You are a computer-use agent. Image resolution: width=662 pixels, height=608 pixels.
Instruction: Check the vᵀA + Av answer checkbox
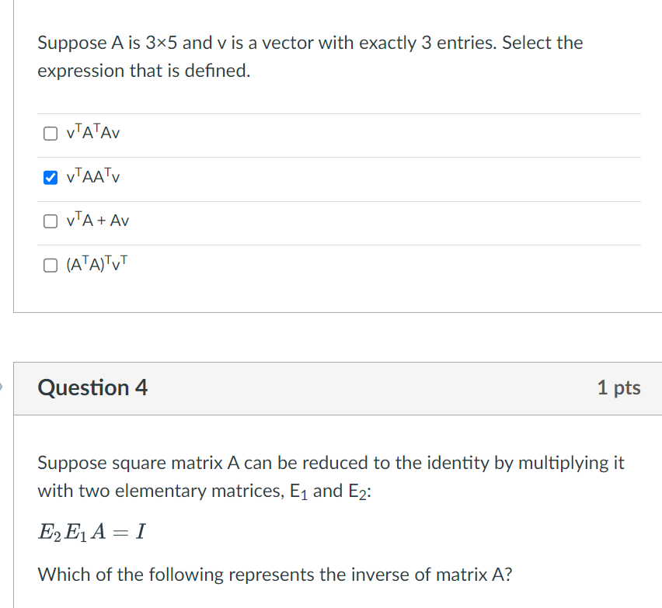[49, 221]
